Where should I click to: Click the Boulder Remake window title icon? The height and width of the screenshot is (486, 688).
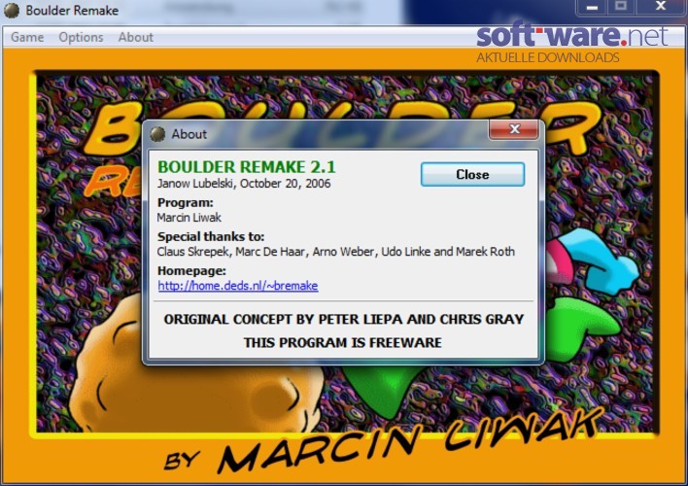coord(12,10)
